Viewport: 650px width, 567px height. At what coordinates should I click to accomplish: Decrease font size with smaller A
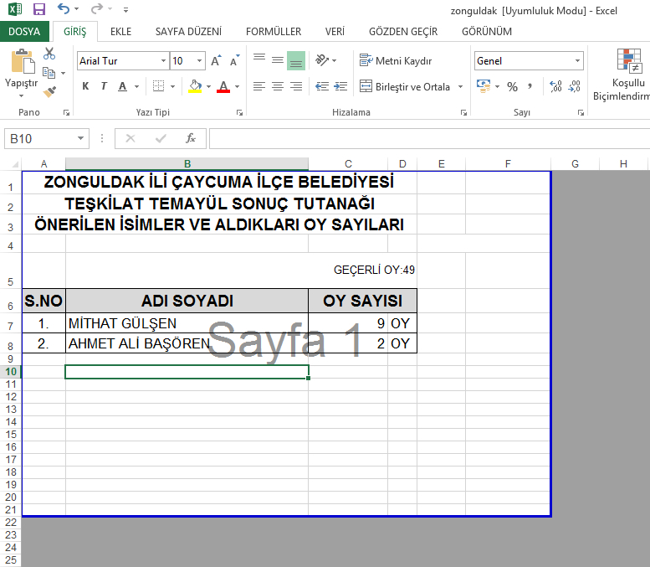click(234, 60)
